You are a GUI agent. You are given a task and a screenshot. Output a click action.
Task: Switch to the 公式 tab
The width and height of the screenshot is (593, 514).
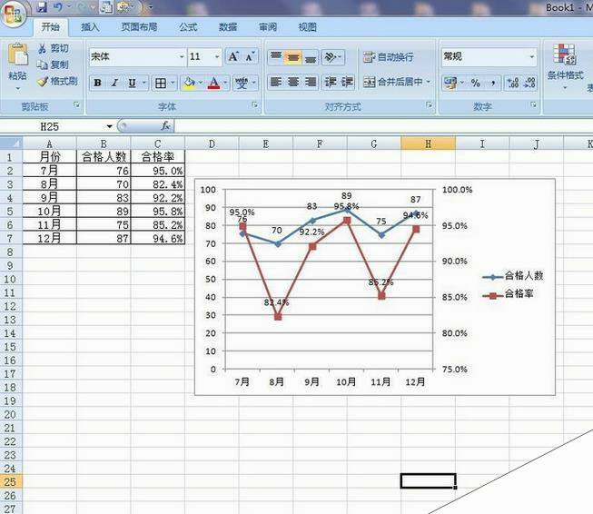188,27
